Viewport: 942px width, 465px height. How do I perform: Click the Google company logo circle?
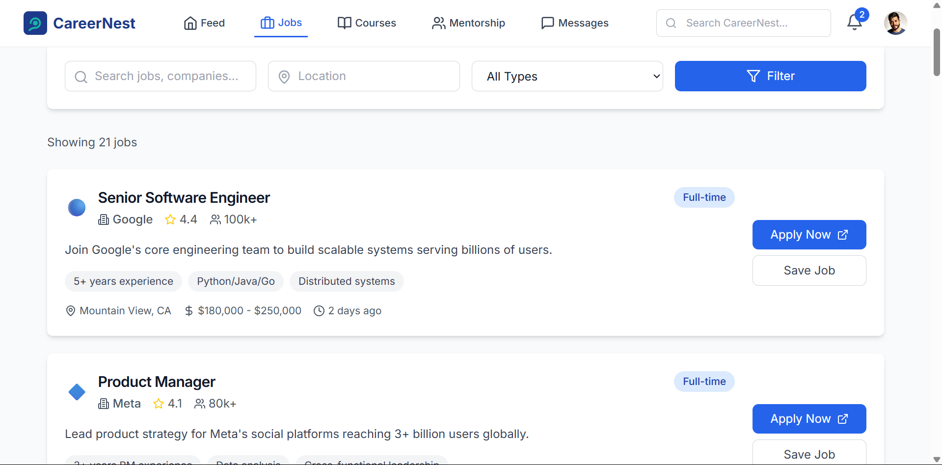pyautogui.click(x=77, y=208)
